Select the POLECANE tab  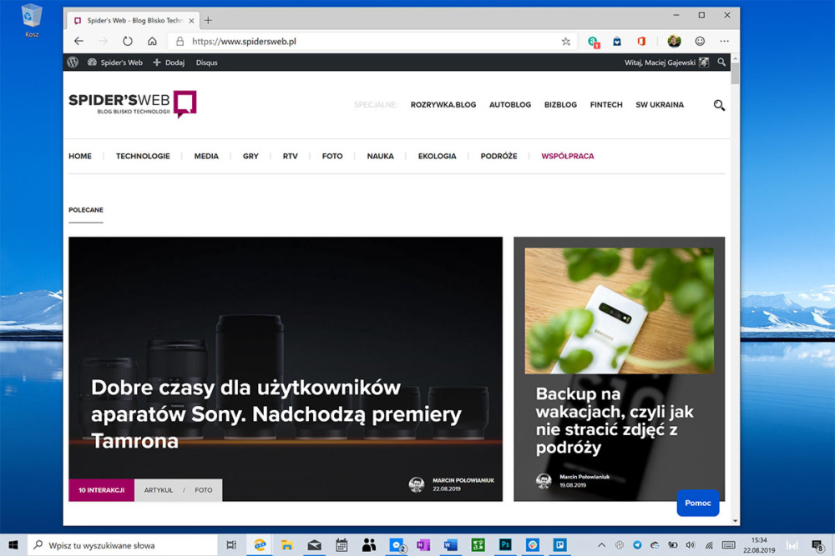[x=86, y=210]
